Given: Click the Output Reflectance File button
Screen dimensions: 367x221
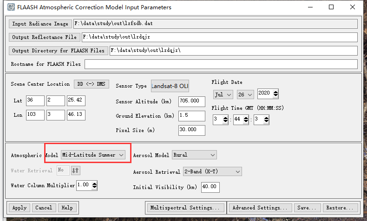Looking at the screenshot, I should tap(45, 38).
